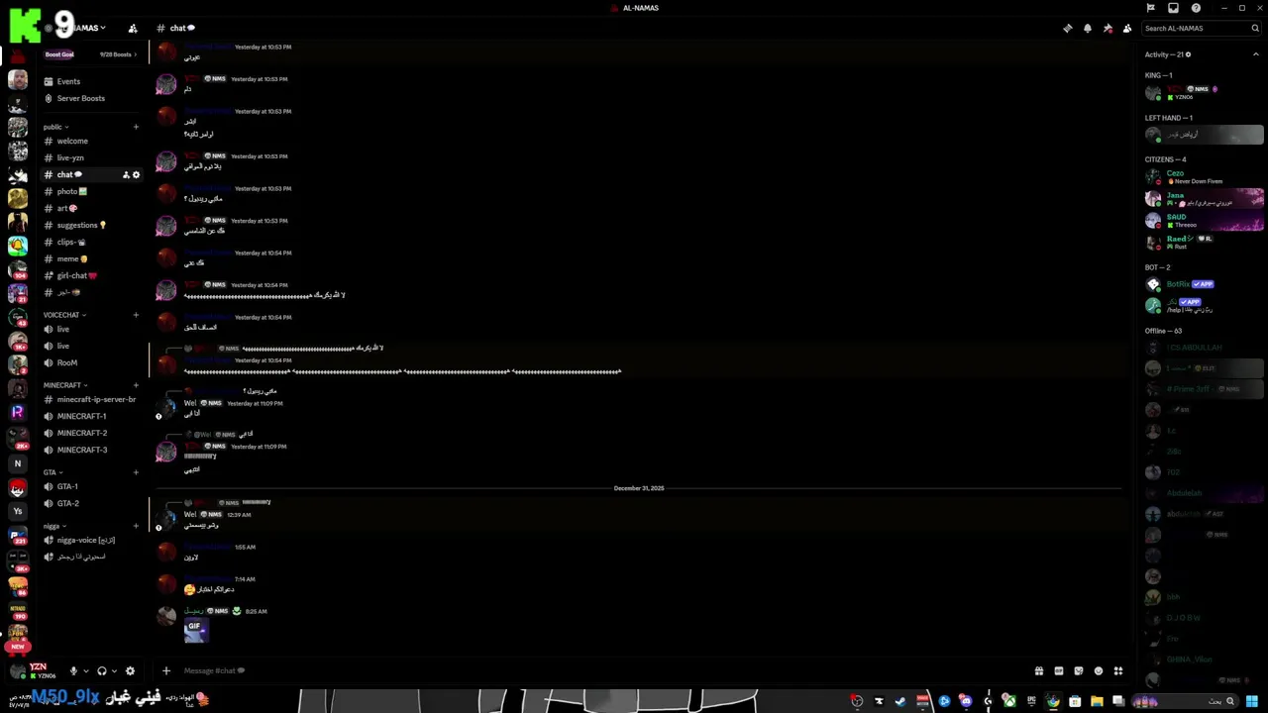The width and height of the screenshot is (1268, 713).
Task: Open SAUD member profile
Action: pos(1203,220)
